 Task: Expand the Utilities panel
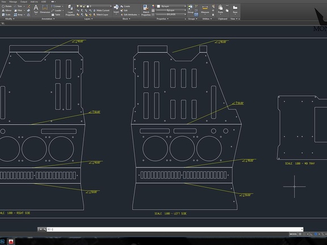click(x=207, y=19)
